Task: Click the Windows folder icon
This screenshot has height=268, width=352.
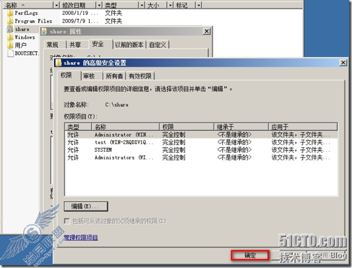Action: 9,37
